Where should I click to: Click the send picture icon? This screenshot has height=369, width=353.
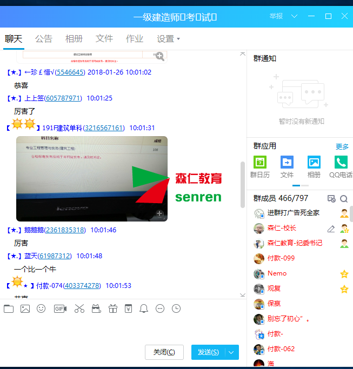click(x=25, y=308)
